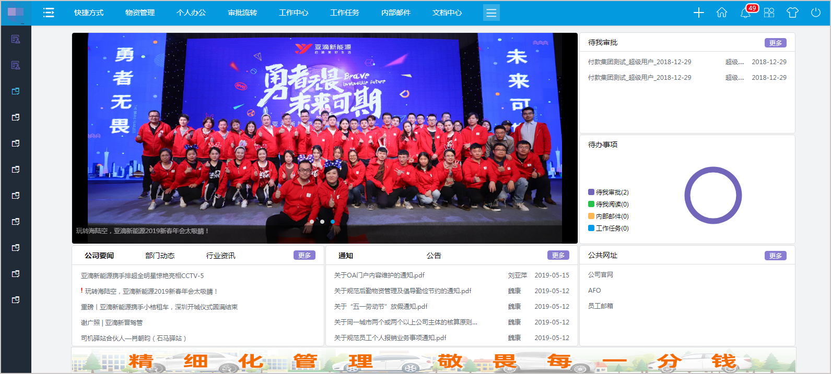Open news 玩转海陆空，亚滴新能源2019新春年会太吸睛

tap(151, 291)
